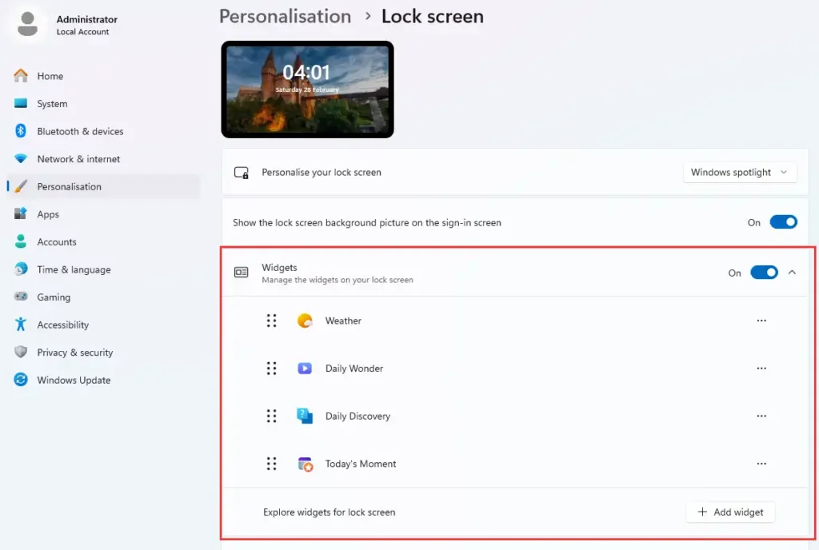This screenshot has height=550, width=819.
Task: Click the lock screen preview thumbnail
Action: pyautogui.click(x=307, y=89)
